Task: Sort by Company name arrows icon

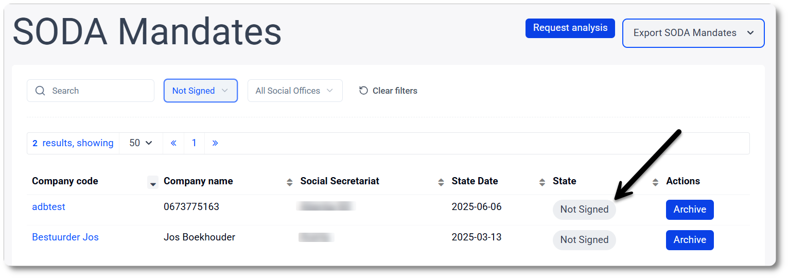Action: pyautogui.click(x=290, y=182)
